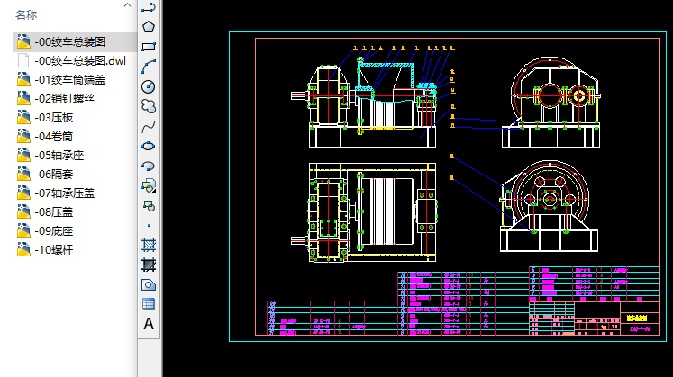The image size is (673, 377).
Task: Select the Spline curve tool
Action: pyautogui.click(x=149, y=127)
